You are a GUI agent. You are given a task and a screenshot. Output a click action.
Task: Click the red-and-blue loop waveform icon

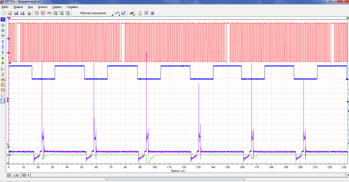[x=49, y=13]
